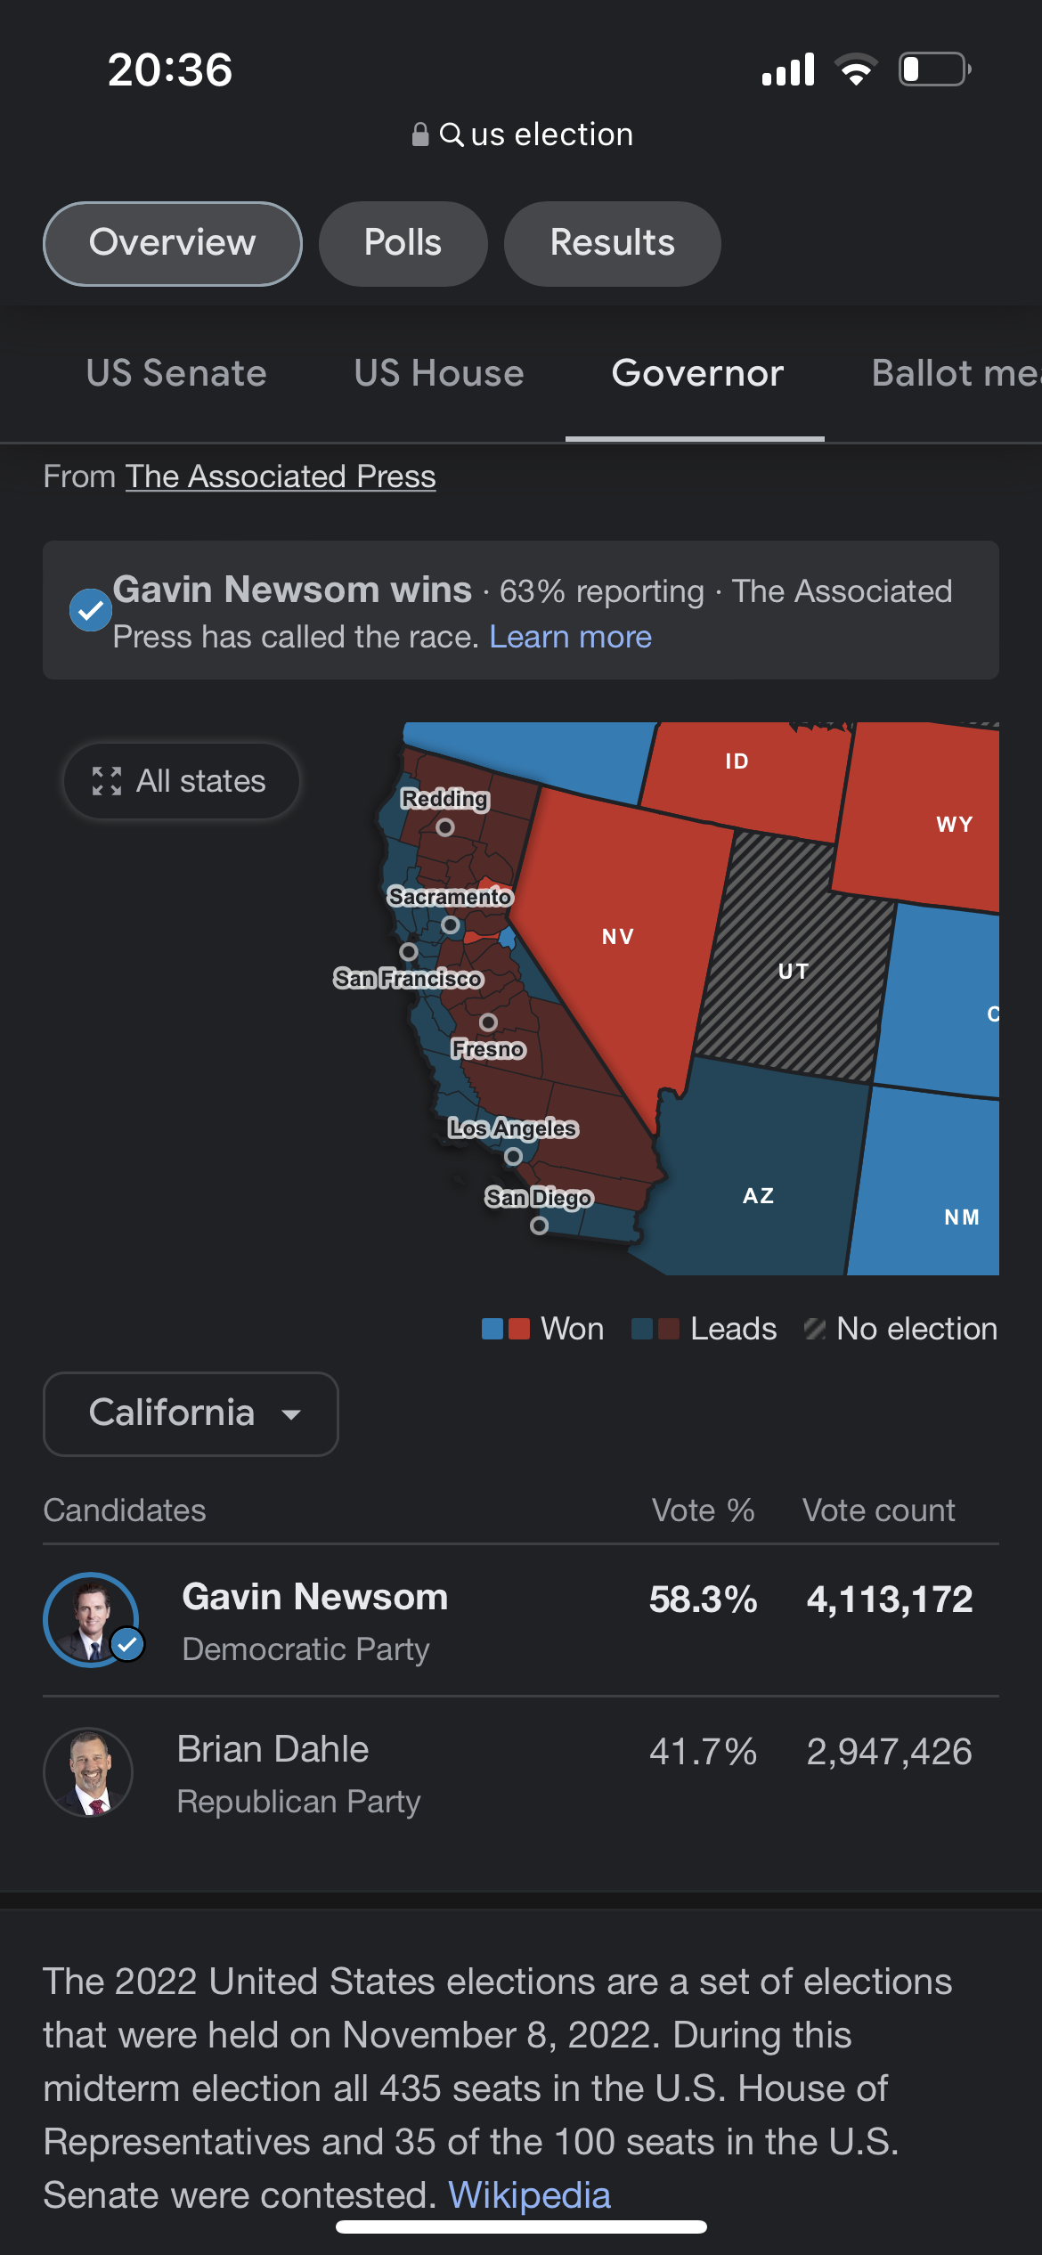Tap the search magnifier icon in address bar

click(x=452, y=134)
